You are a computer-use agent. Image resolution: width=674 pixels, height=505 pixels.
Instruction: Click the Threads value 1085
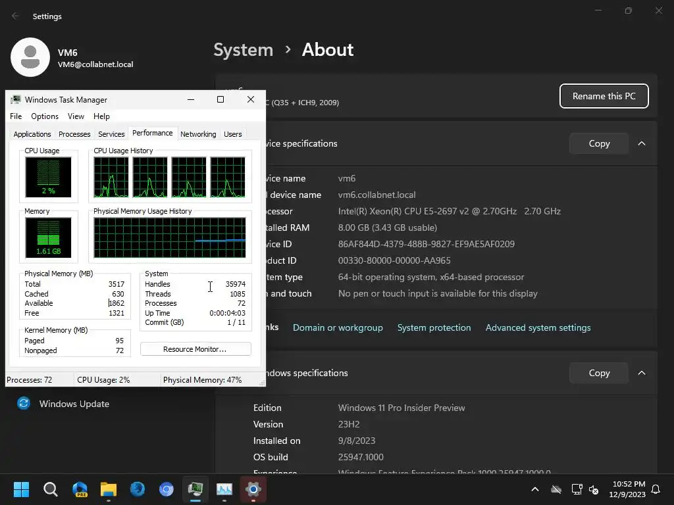(238, 294)
